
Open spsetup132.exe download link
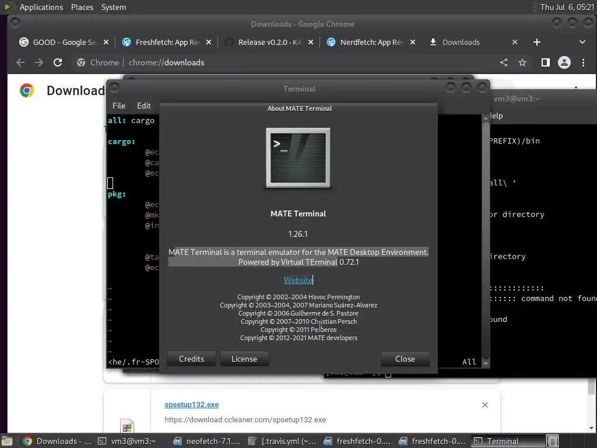coord(191,405)
